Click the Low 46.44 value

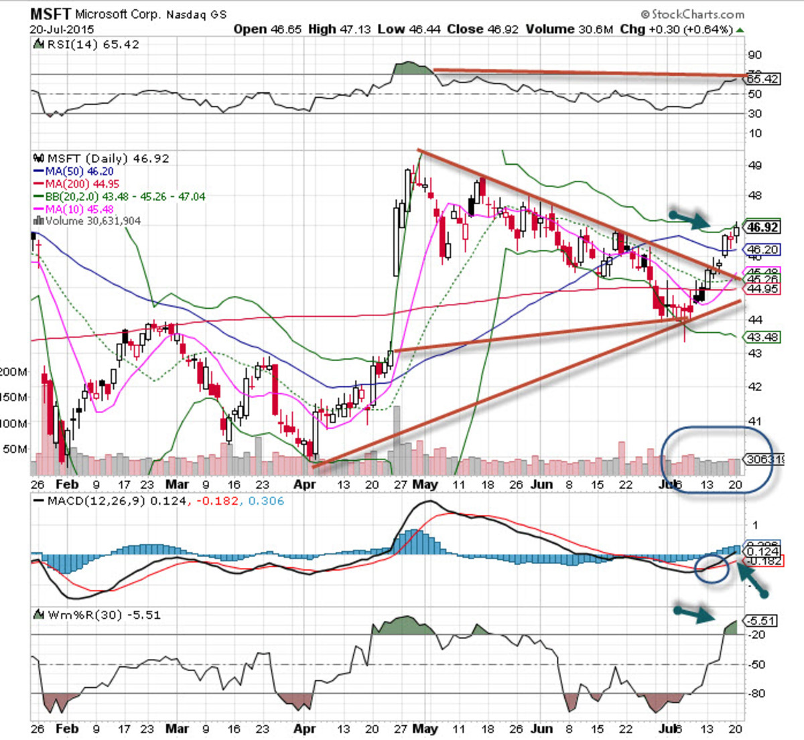[x=410, y=29]
